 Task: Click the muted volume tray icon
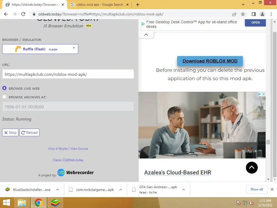[x=252, y=203]
